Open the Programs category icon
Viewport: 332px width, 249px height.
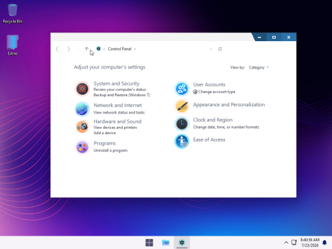[x=82, y=147]
